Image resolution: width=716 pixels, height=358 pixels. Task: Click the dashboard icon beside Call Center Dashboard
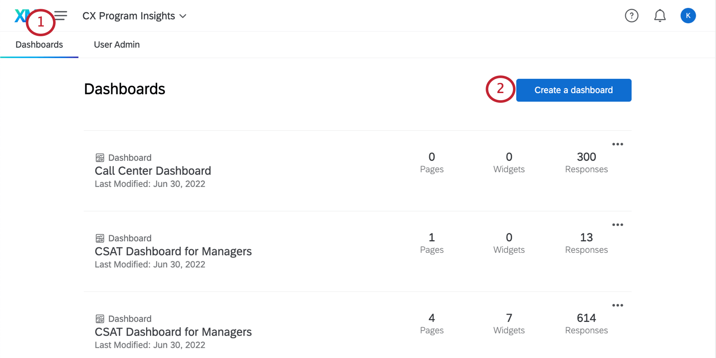click(x=100, y=158)
